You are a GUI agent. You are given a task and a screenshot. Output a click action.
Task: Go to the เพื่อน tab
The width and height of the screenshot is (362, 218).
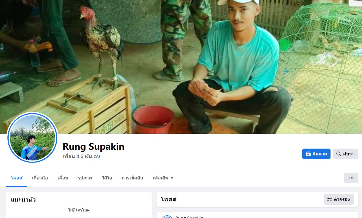(63, 178)
